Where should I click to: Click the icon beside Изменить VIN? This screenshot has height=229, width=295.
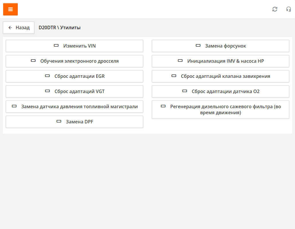coord(56,46)
